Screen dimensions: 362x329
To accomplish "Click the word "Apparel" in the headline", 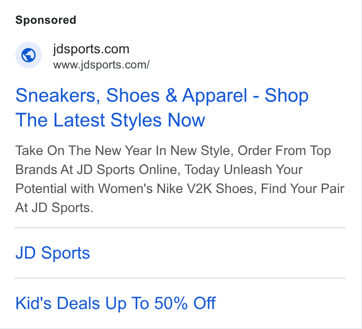I will pyautogui.click(x=214, y=96).
